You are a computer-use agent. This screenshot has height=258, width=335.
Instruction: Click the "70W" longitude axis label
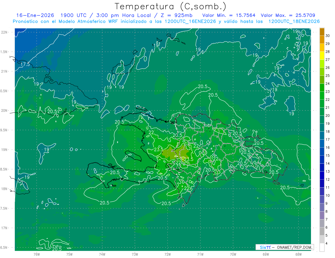(233, 254)
